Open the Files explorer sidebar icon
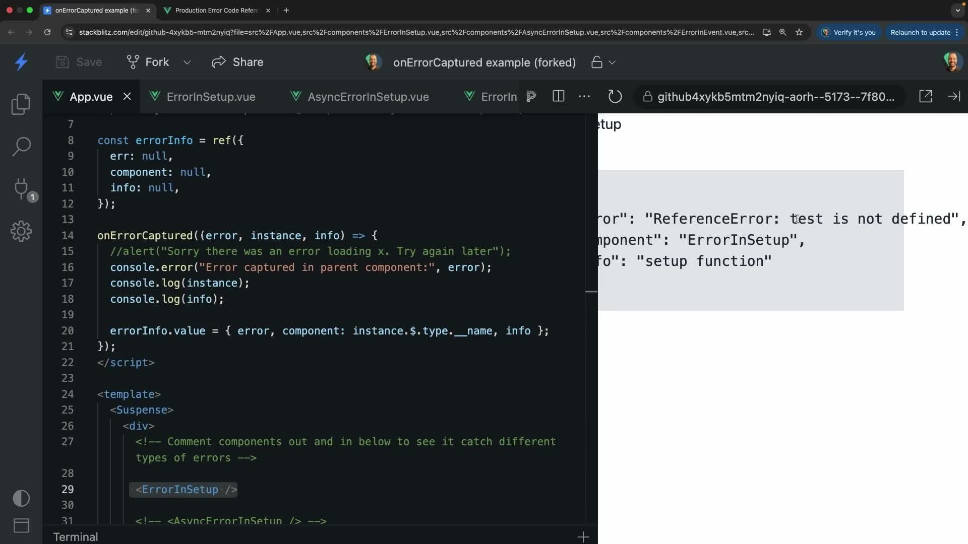Screen dimensions: 968x544 (21, 104)
